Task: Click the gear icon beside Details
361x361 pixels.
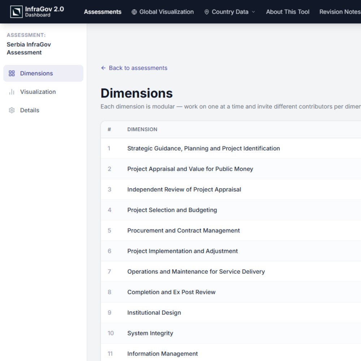Action: point(12,110)
